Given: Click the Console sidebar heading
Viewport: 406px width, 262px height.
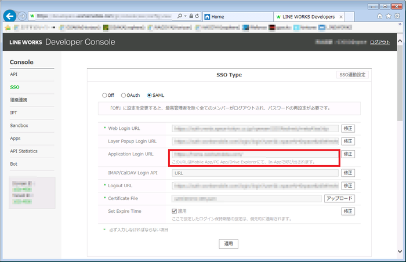Looking at the screenshot, I should click(x=21, y=62).
